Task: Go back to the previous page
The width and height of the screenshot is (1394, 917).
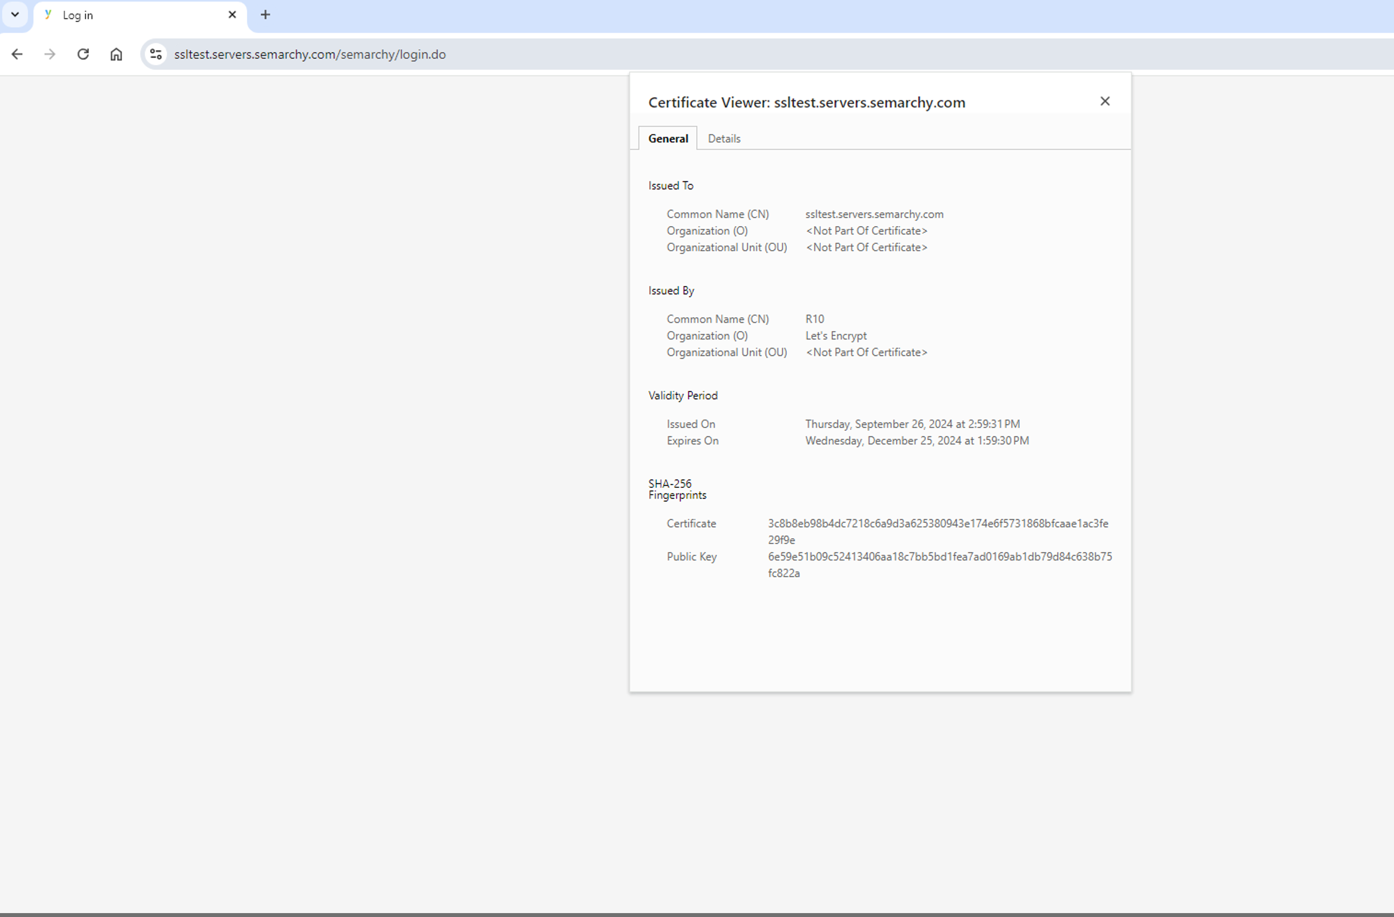Action: (17, 54)
